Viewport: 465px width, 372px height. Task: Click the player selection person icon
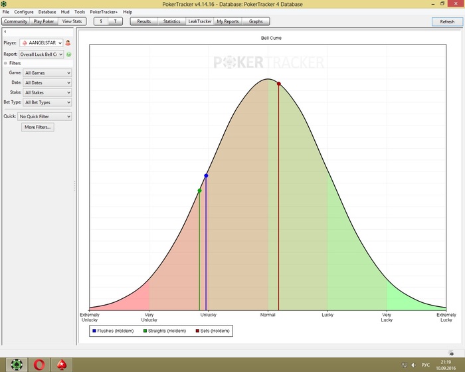[68, 43]
